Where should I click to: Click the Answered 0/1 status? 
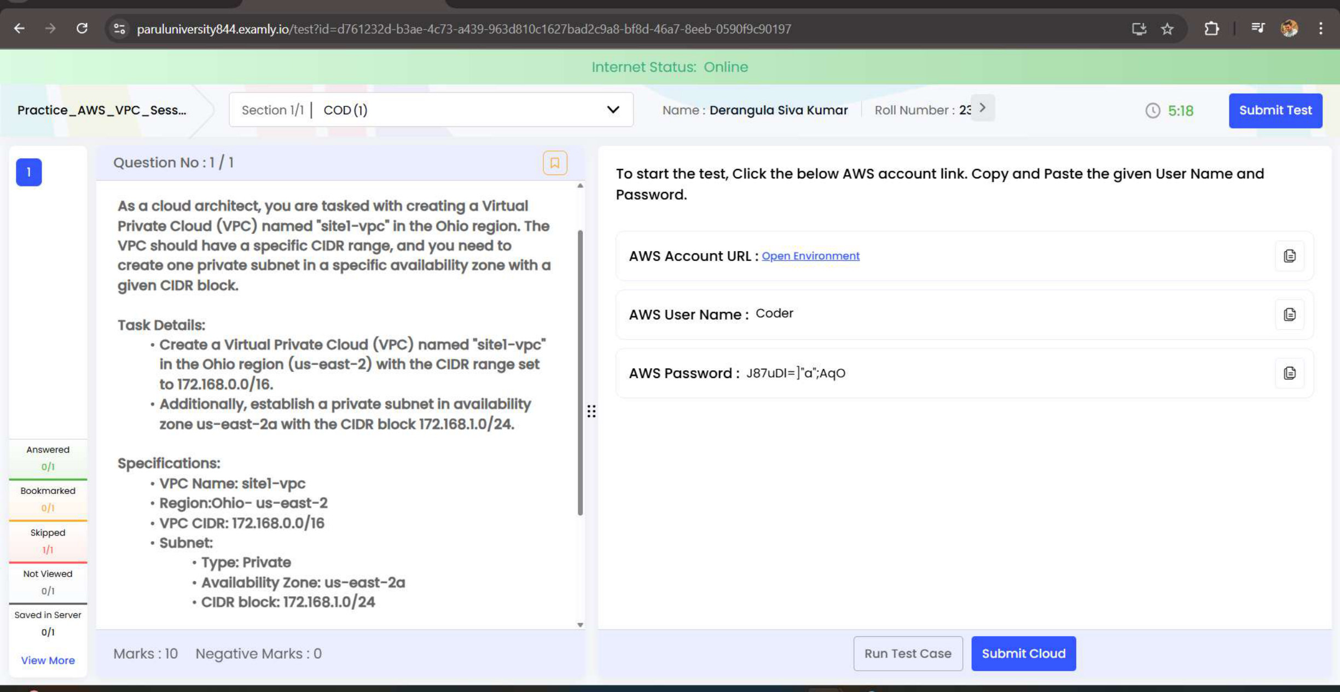point(48,458)
